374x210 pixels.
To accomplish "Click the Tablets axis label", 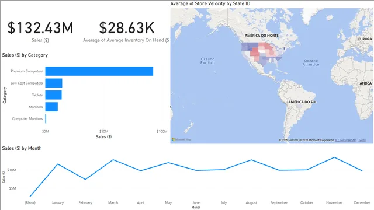I will [37, 95].
